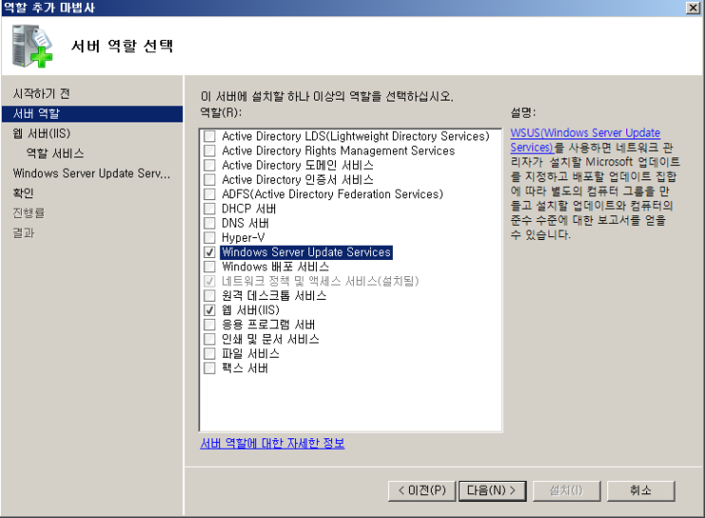Open 웹 서버(IIS) step in sidebar
Viewport: 705px width, 518px height.
pos(42,134)
